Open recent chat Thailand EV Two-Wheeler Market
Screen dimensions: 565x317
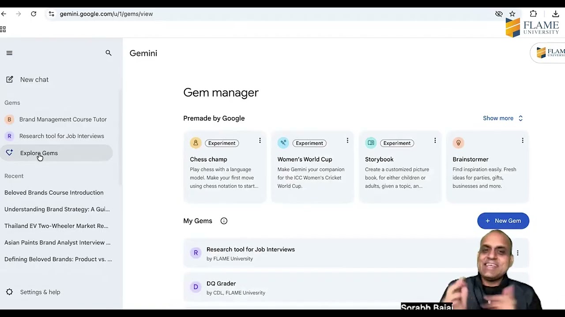tap(56, 226)
